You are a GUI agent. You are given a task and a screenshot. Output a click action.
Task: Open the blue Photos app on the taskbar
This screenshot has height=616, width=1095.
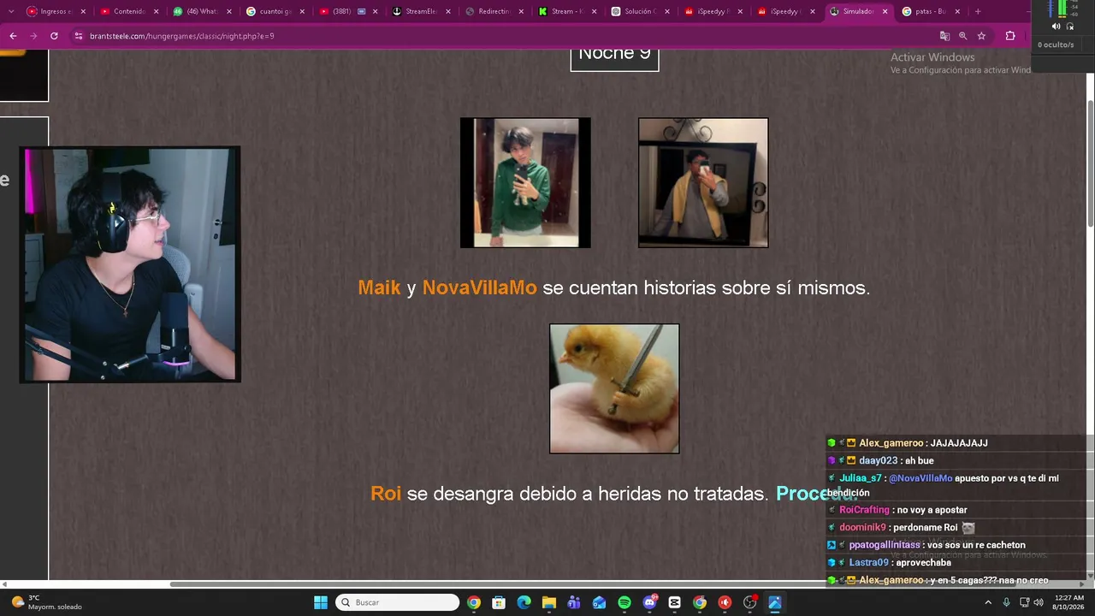coord(775,602)
